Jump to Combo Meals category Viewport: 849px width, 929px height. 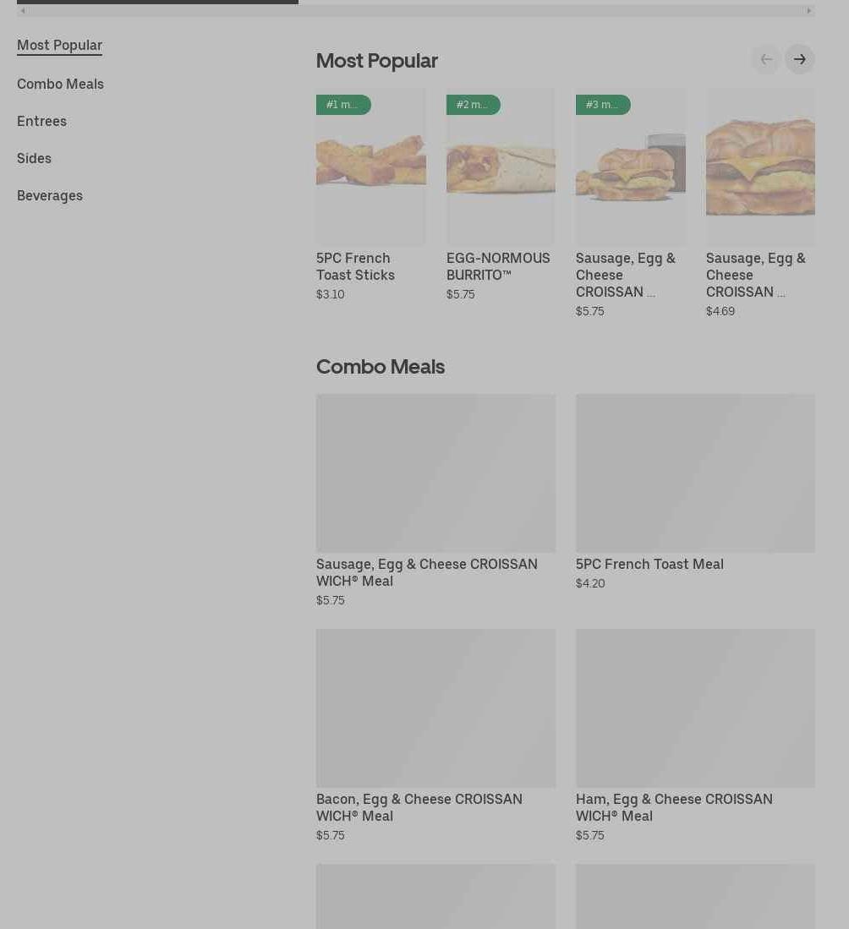60,84
